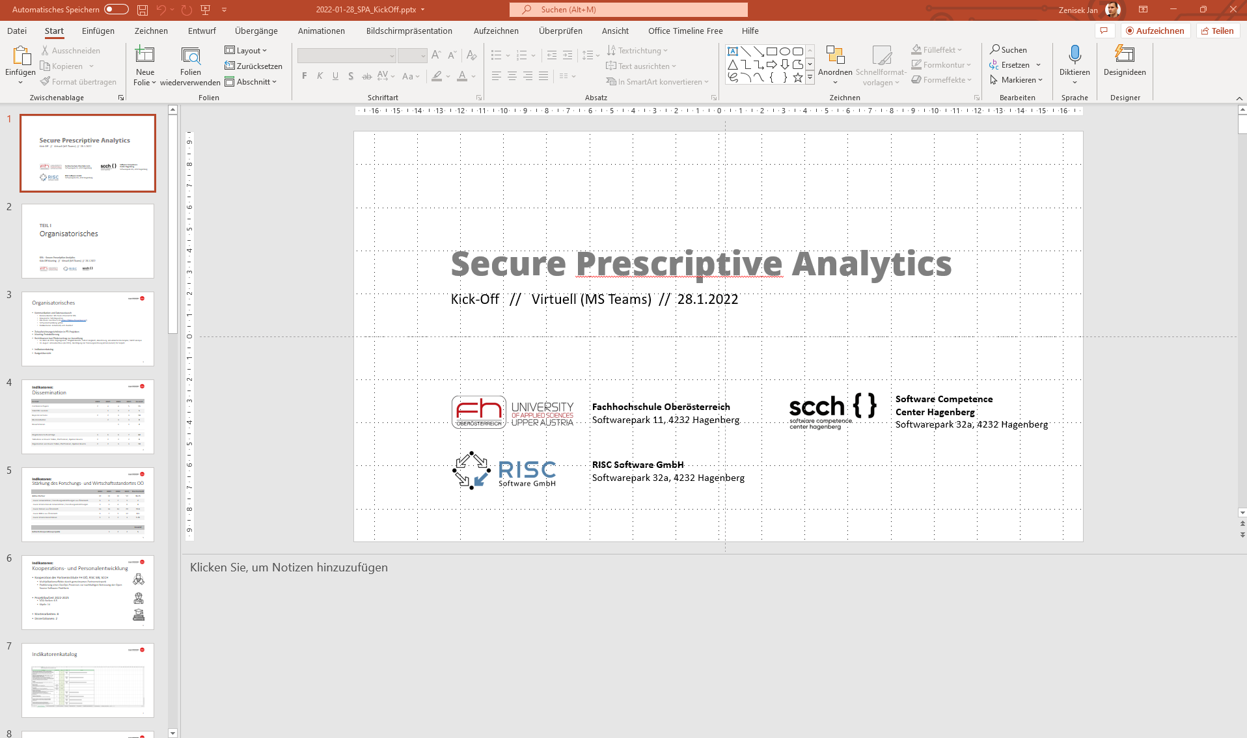1247x738 pixels.
Task: Open the Markieren dropdown
Action: click(1016, 80)
